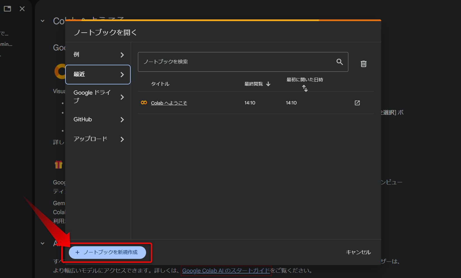Click the plus icon in the new notebook button
The height and width of the screenshot is (278, 461).
click(78, 252)
